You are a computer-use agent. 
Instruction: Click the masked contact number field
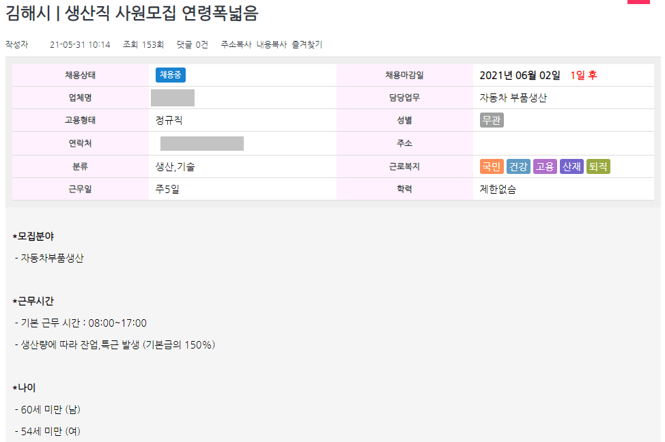(201, 143)
